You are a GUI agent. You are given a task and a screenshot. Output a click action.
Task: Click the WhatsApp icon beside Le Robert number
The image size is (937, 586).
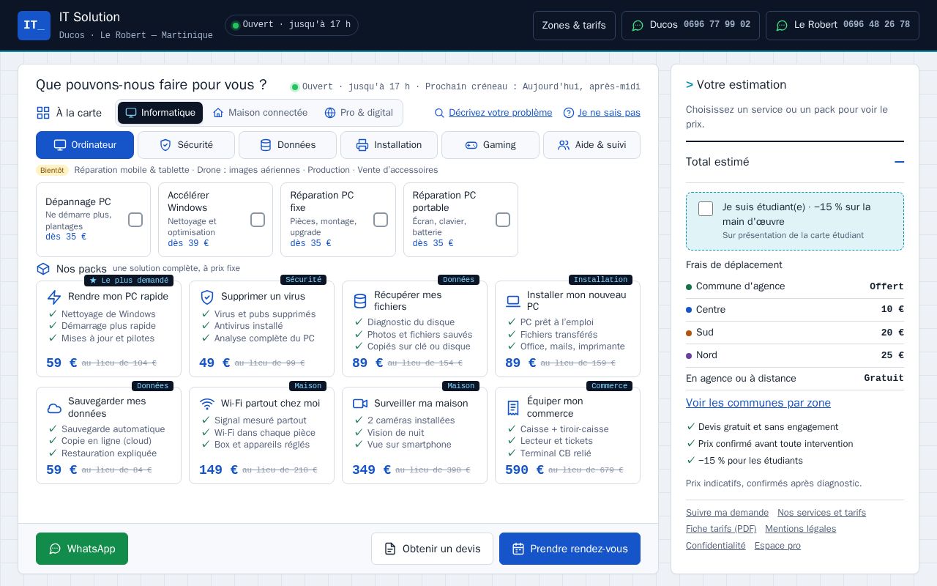pos(782,26)
